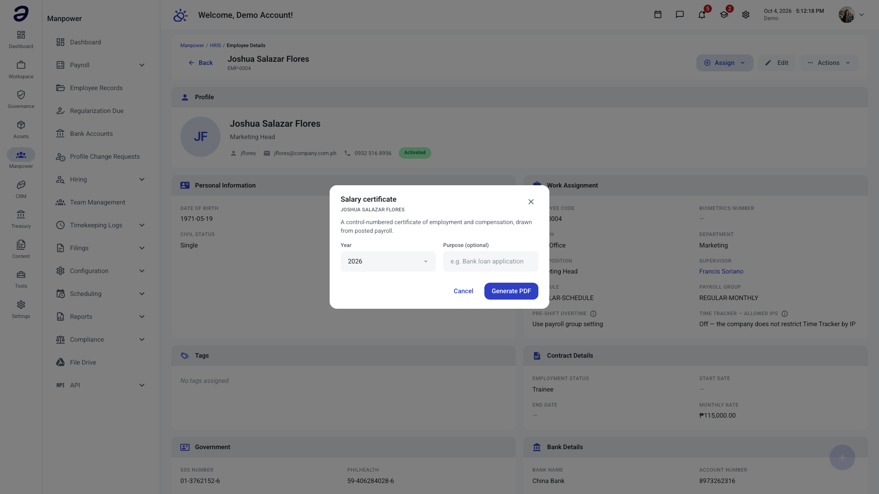Open the notifications bell icon

coord(702,15)
